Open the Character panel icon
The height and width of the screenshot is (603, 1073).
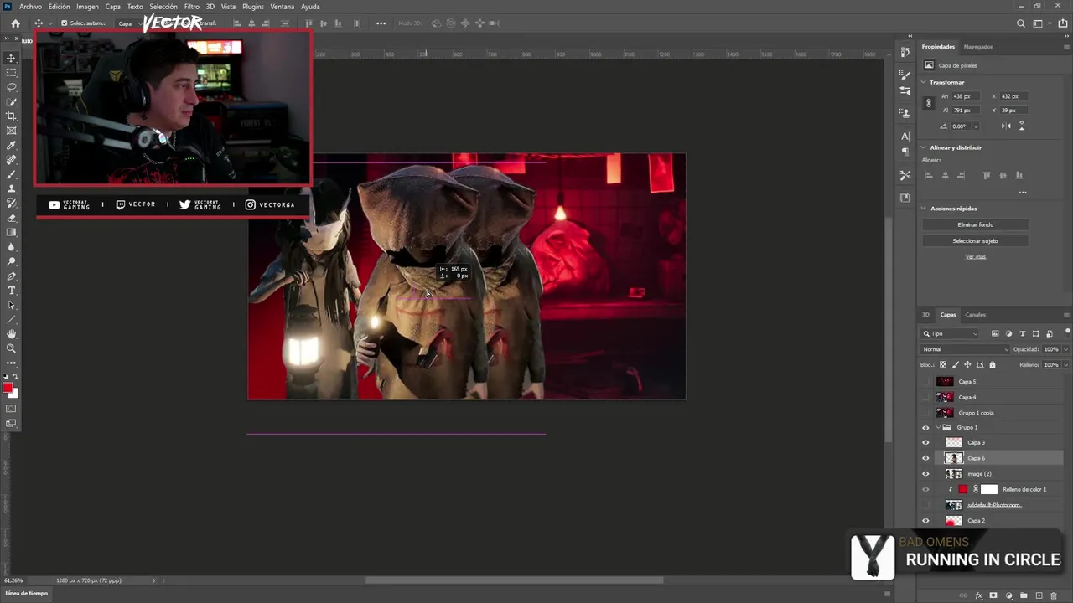click(x=905, y=136)
